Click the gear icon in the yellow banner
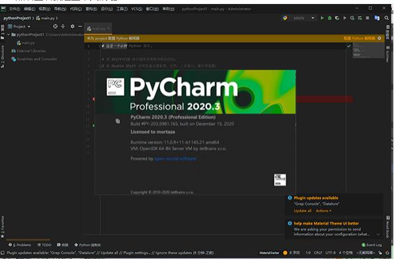The height and width of the screenshot is (259, 394). [379, 38]
